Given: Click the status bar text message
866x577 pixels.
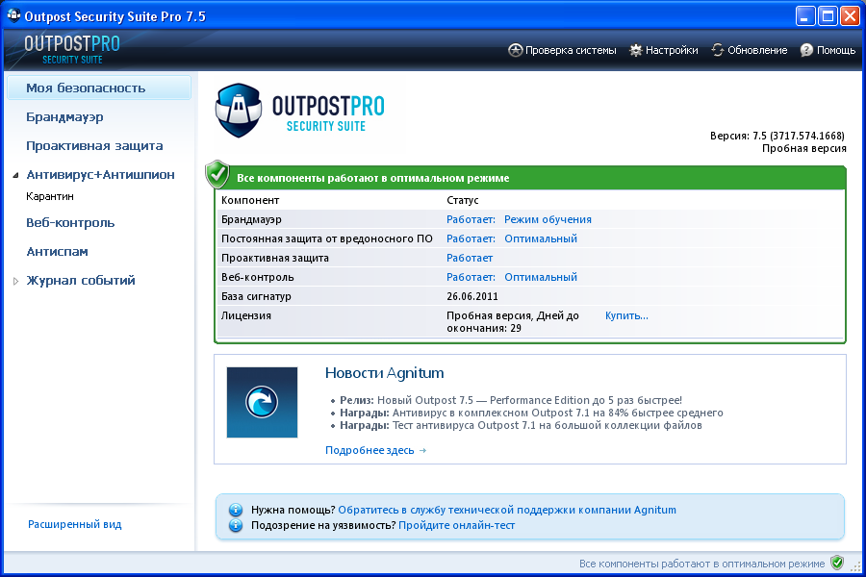Looking at the screenshot, I should (x=701, y=564).
